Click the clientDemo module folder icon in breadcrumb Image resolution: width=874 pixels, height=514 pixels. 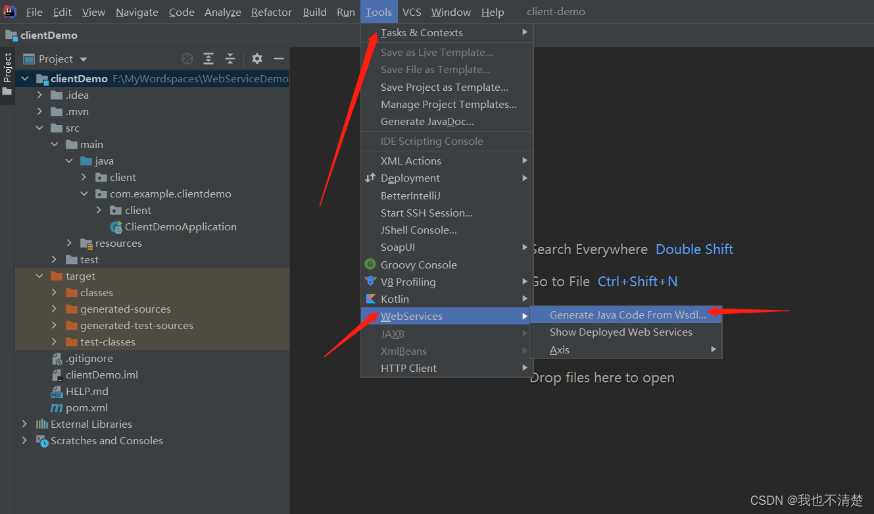point(11,36)
